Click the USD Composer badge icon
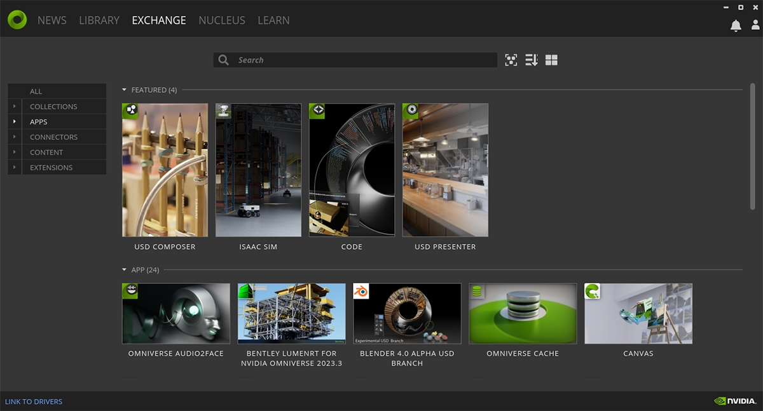Screen dimensions: 763x411 pyautogui.click(x=130, y=111)
